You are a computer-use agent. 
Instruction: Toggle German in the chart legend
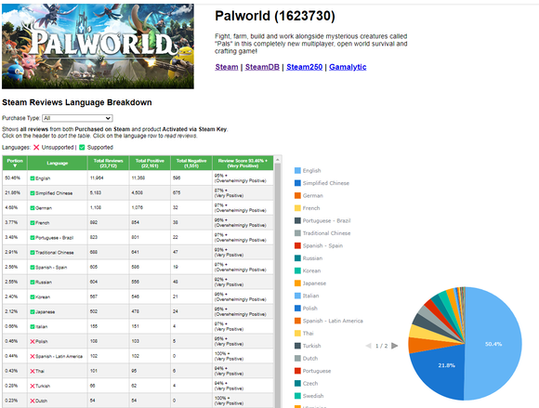[x=309, y=195]
